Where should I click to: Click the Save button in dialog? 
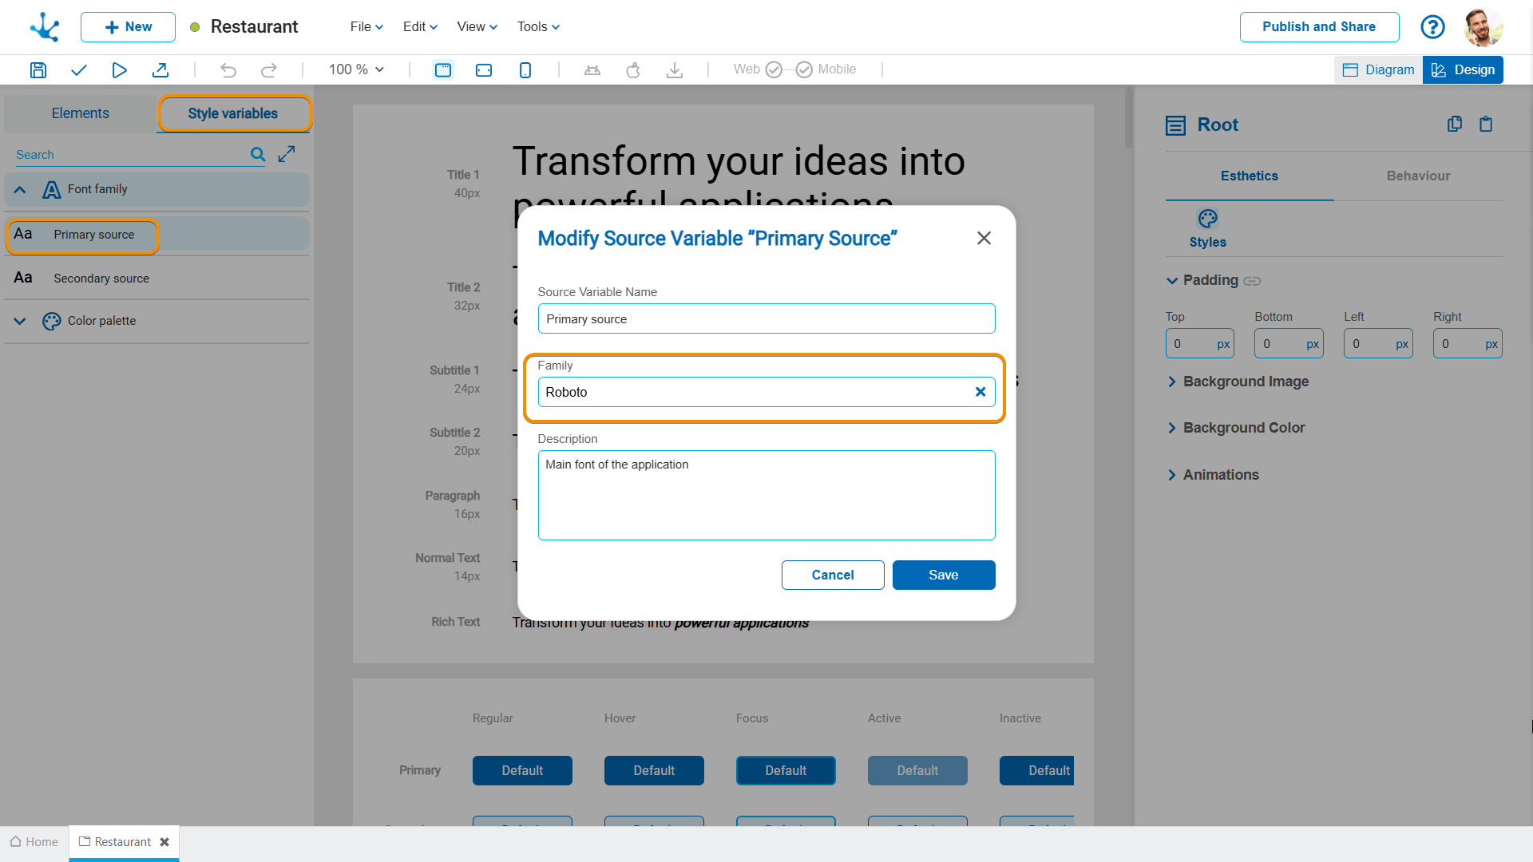click(x=943, y=575)
